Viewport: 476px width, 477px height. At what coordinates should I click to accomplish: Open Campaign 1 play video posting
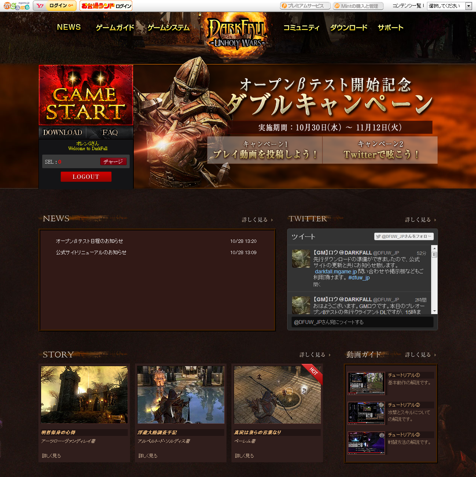click(x=265, y=150)
